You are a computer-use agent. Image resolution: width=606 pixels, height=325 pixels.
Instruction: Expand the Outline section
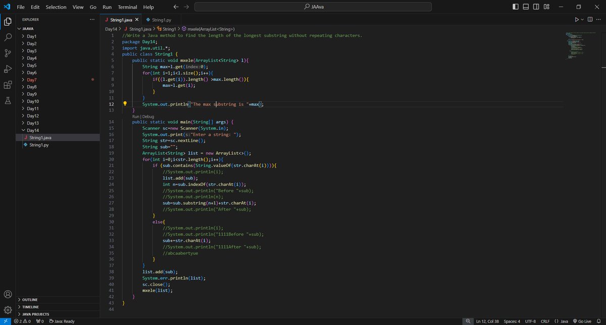(58, 299)
